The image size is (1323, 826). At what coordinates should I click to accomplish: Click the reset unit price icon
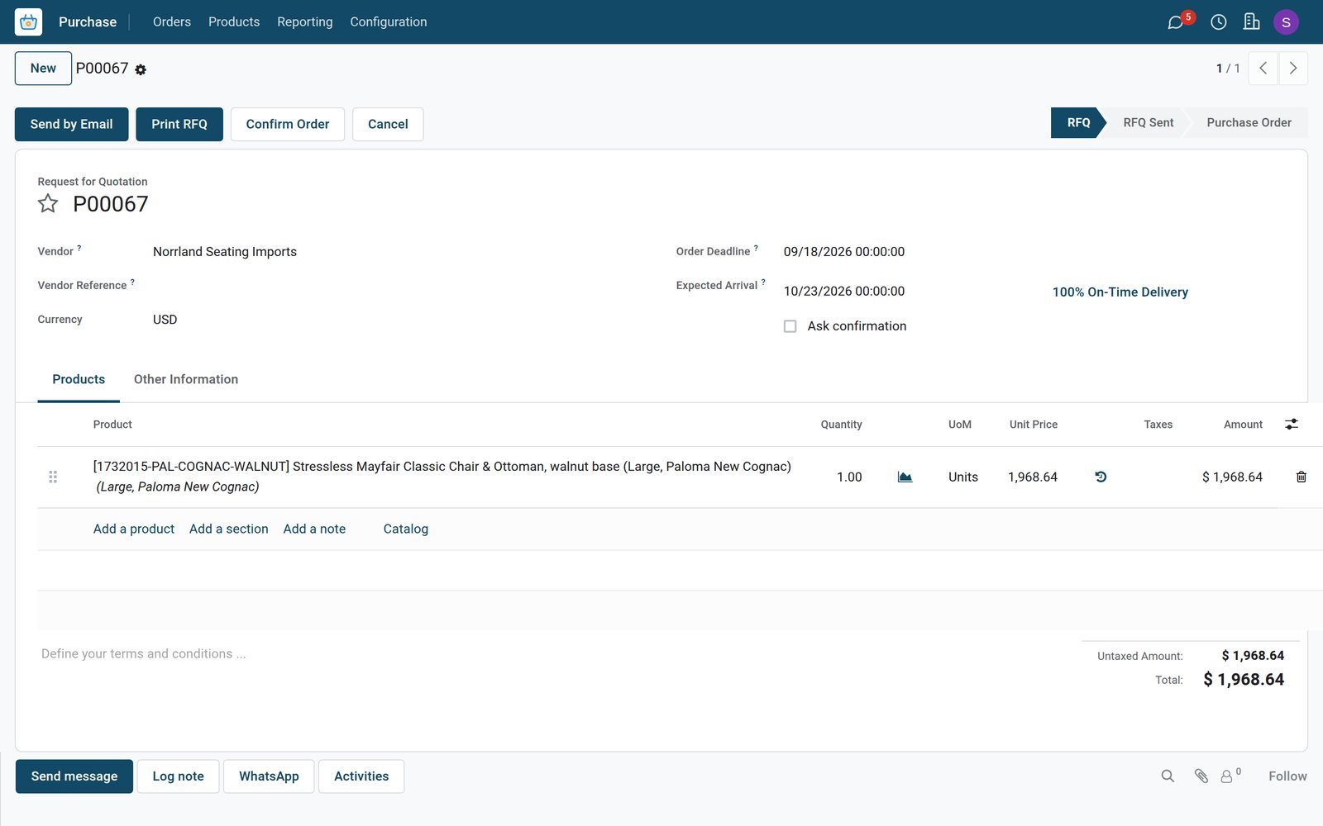coord(1101,477)
